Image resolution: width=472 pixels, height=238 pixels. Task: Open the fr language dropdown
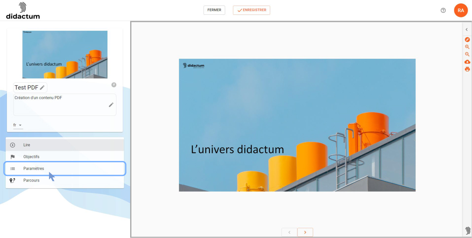click(18, 125)
